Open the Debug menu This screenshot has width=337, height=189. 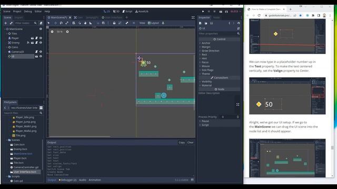coord(28,12)
